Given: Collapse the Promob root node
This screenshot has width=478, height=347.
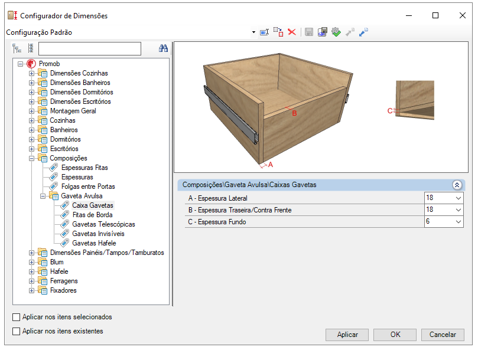Looking at the screenshot, I should tap(21, 64).
